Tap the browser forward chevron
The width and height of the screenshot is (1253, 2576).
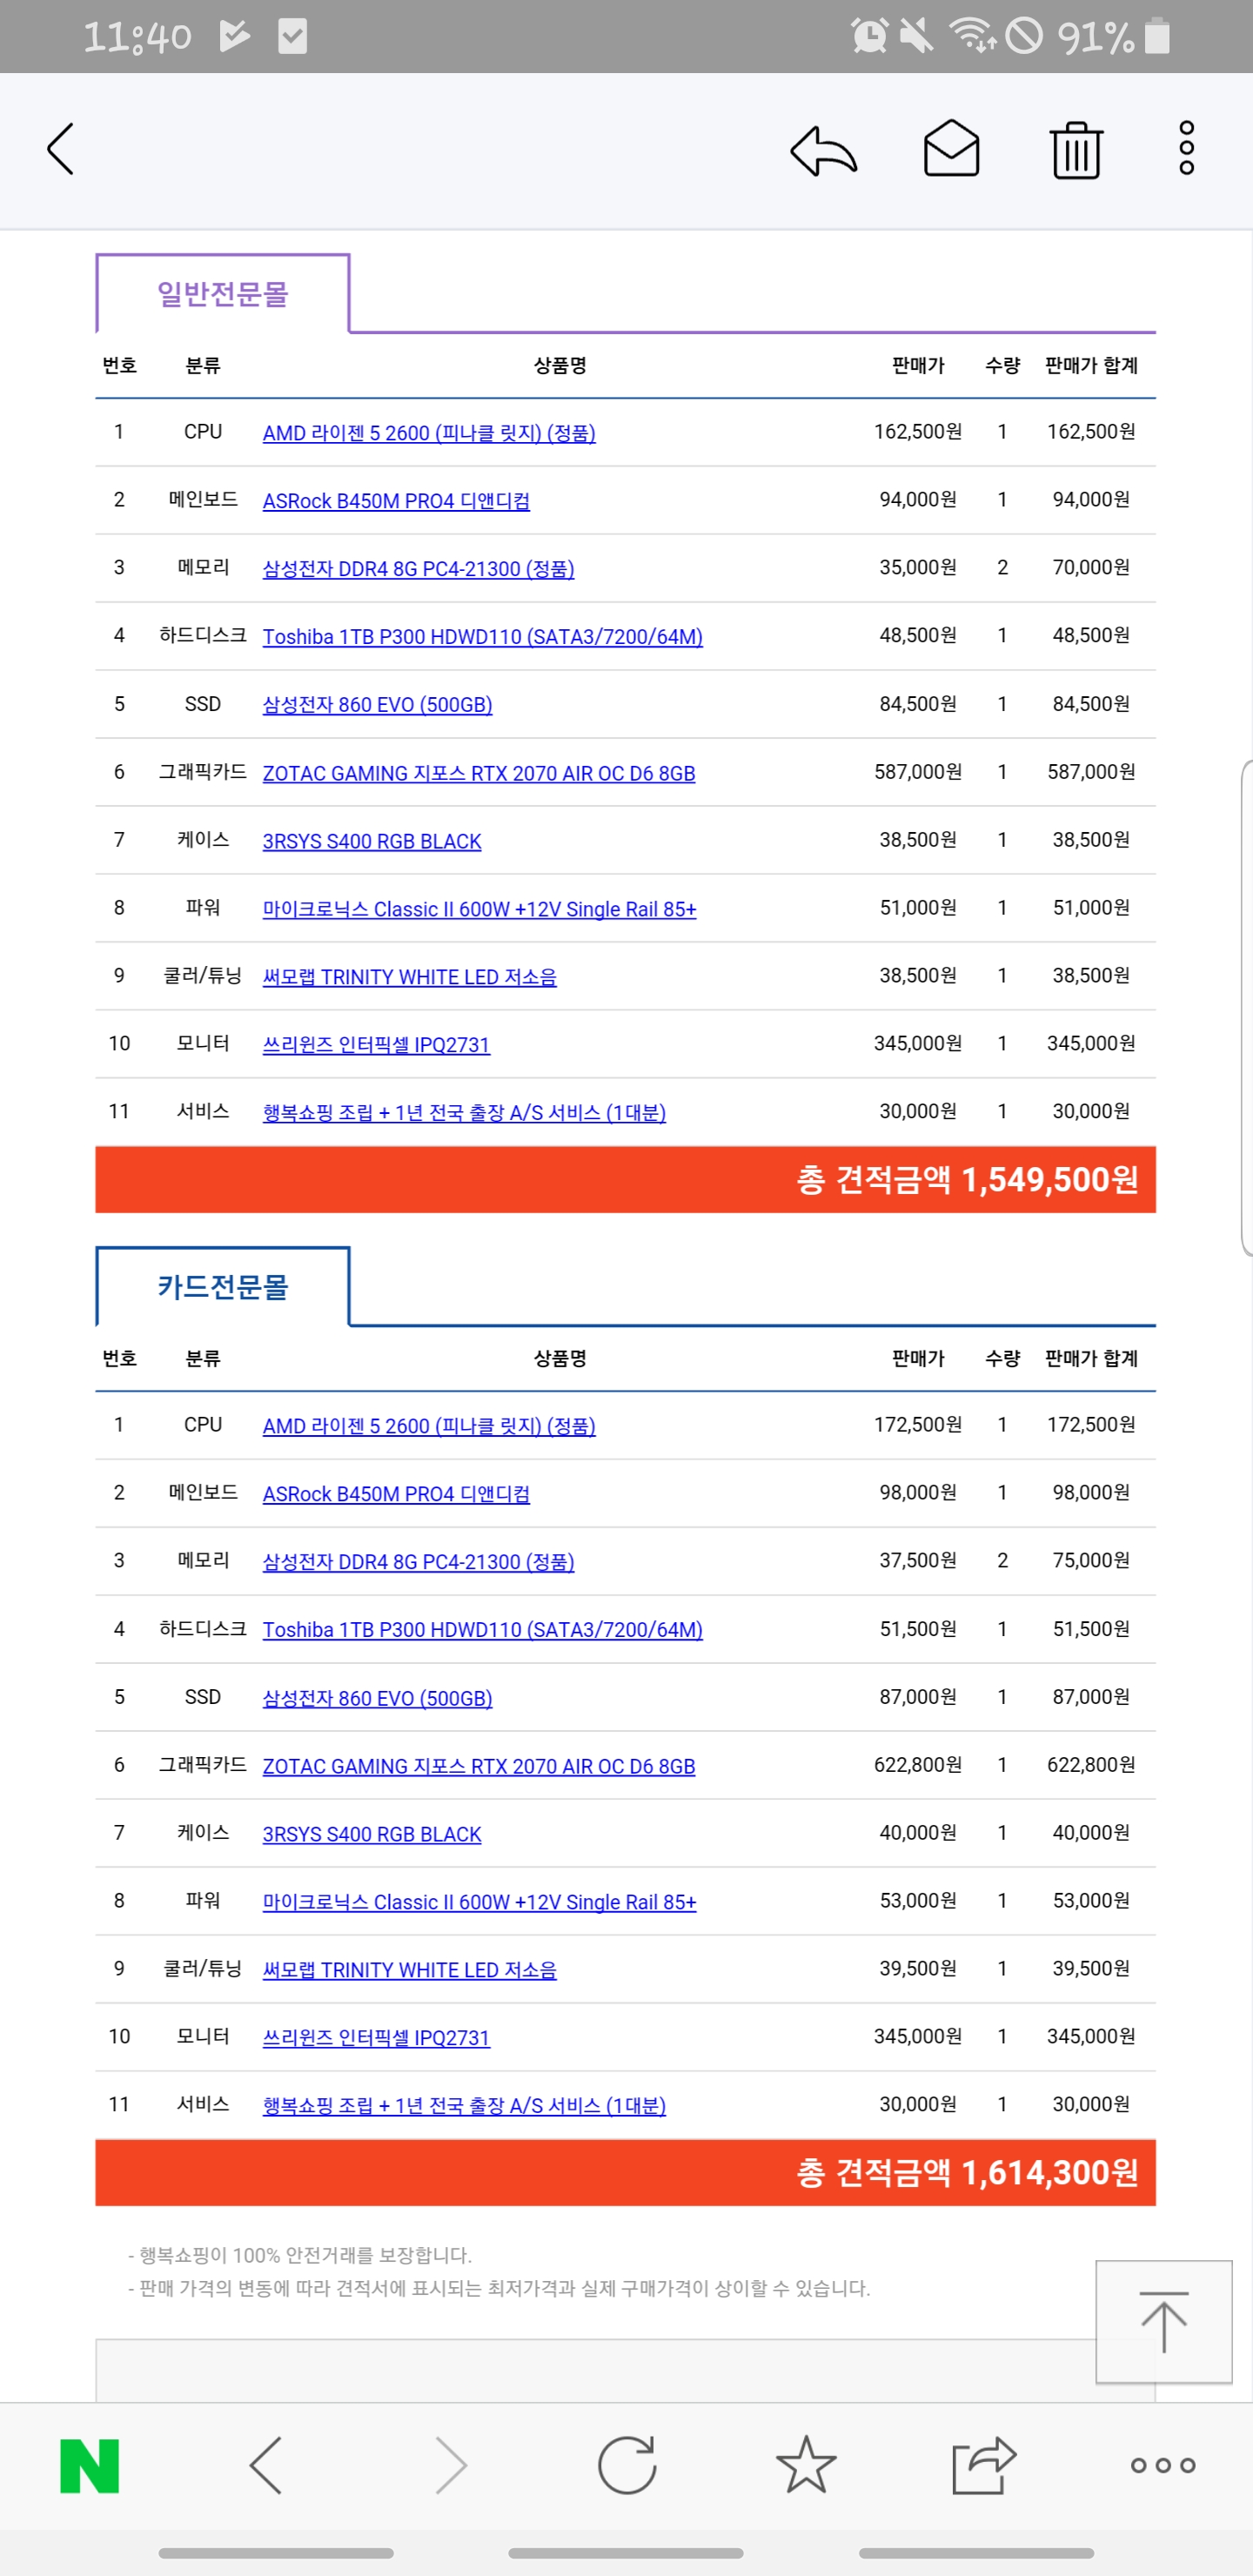pos(451,2465)
